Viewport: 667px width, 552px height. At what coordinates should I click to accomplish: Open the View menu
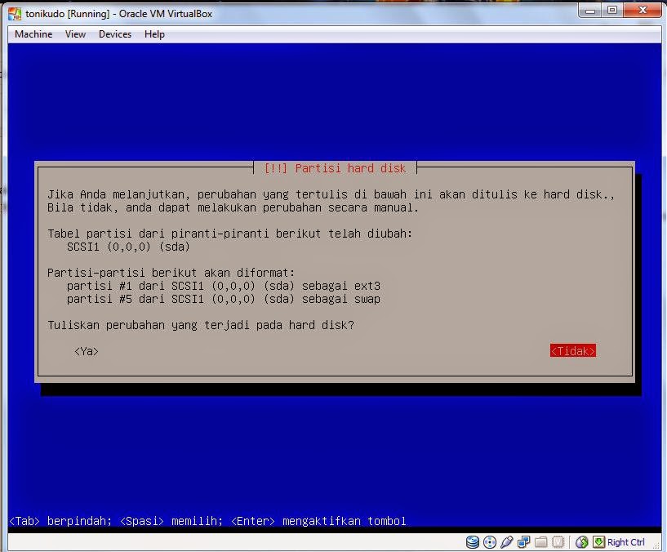coord(75,34)
